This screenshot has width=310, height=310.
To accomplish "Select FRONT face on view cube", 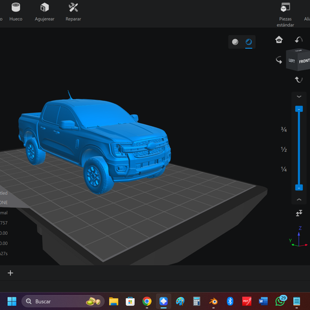I will click(304, 61).
